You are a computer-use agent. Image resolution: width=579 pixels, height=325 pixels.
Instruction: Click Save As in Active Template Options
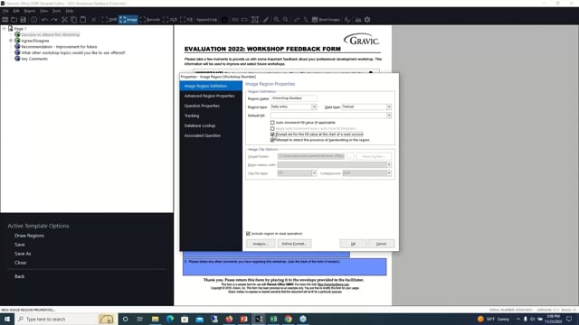pyautogui.click(x=23, y=254)
